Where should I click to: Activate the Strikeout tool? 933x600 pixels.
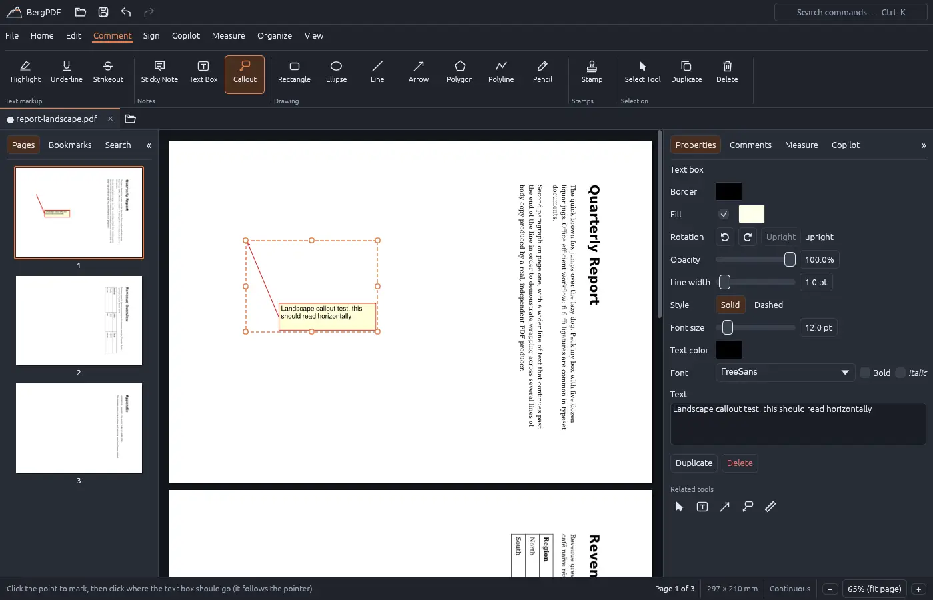[108, 73]
